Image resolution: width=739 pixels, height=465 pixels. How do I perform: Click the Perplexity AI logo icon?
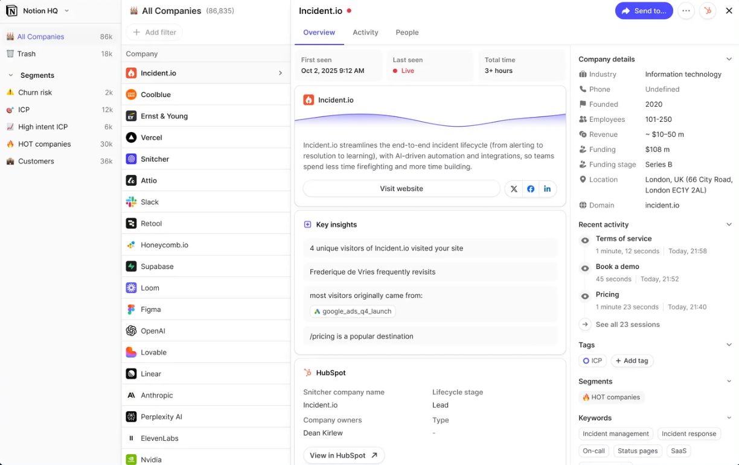coord(131,417)
